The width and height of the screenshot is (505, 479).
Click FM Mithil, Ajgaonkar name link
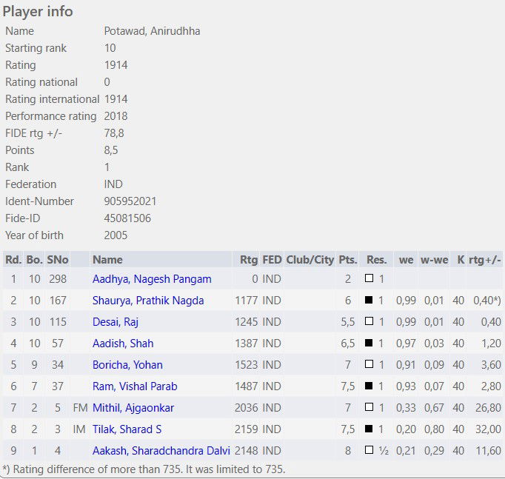coord(133,408)
